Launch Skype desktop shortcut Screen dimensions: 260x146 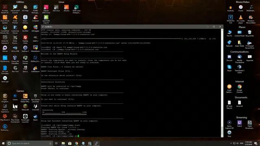pyautogui.click(x=229, y=68)
